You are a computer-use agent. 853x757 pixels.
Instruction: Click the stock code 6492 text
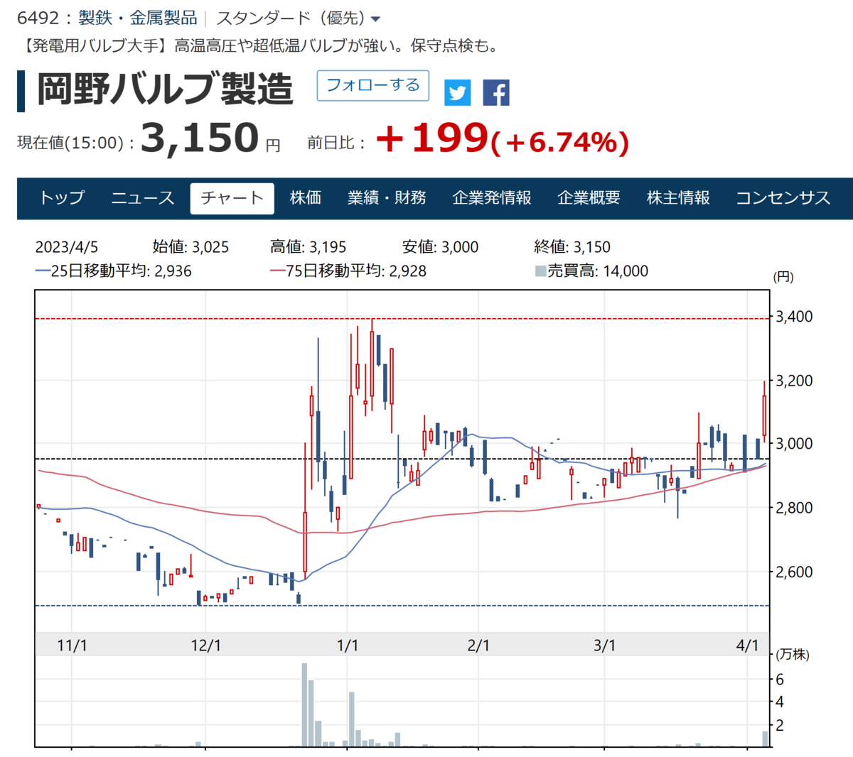click(37, 18)
